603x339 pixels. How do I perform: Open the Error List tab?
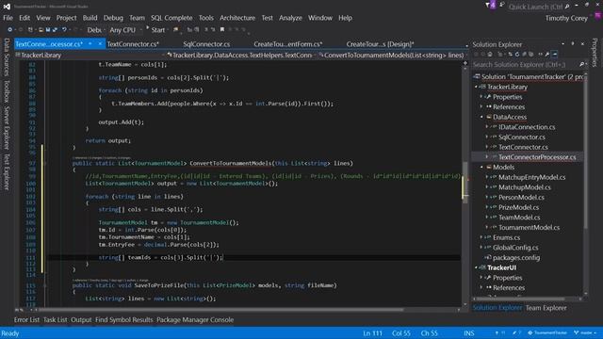click(x=26, y=320)
